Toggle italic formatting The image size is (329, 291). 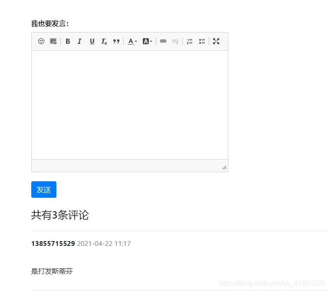point(80,41)
